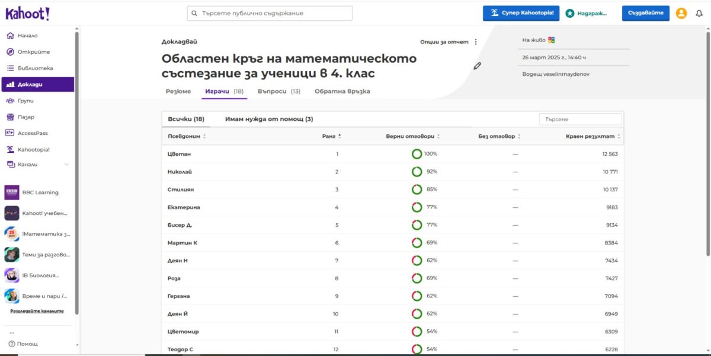
Task: Click the Помощ question mark icon
Action: tap(11, 344)
